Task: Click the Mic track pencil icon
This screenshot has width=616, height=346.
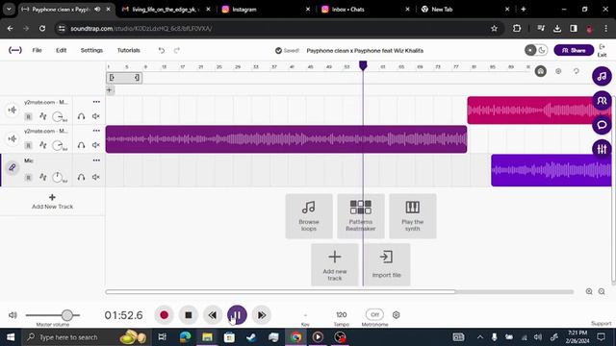Action: (13, 167)
